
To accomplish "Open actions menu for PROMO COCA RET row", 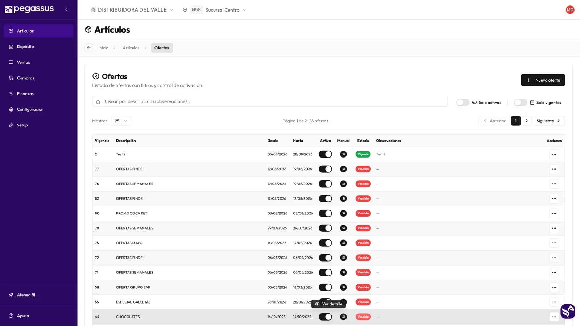I will (554, 213).
